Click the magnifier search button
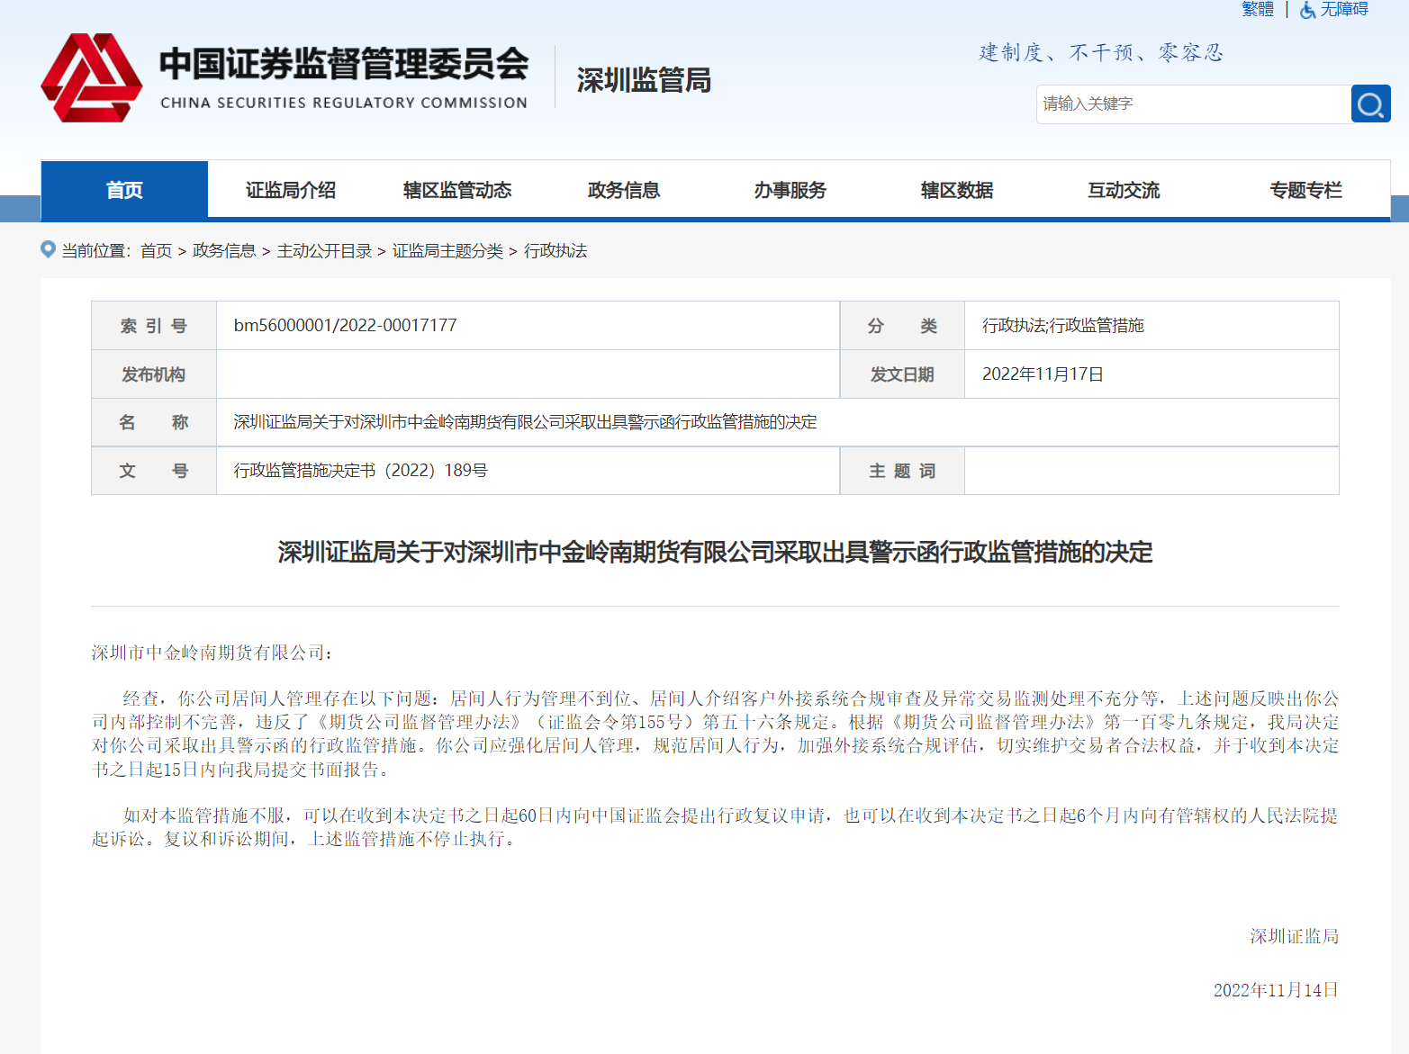This screenshot has height=1054, width=1409. coord(1370,104)
